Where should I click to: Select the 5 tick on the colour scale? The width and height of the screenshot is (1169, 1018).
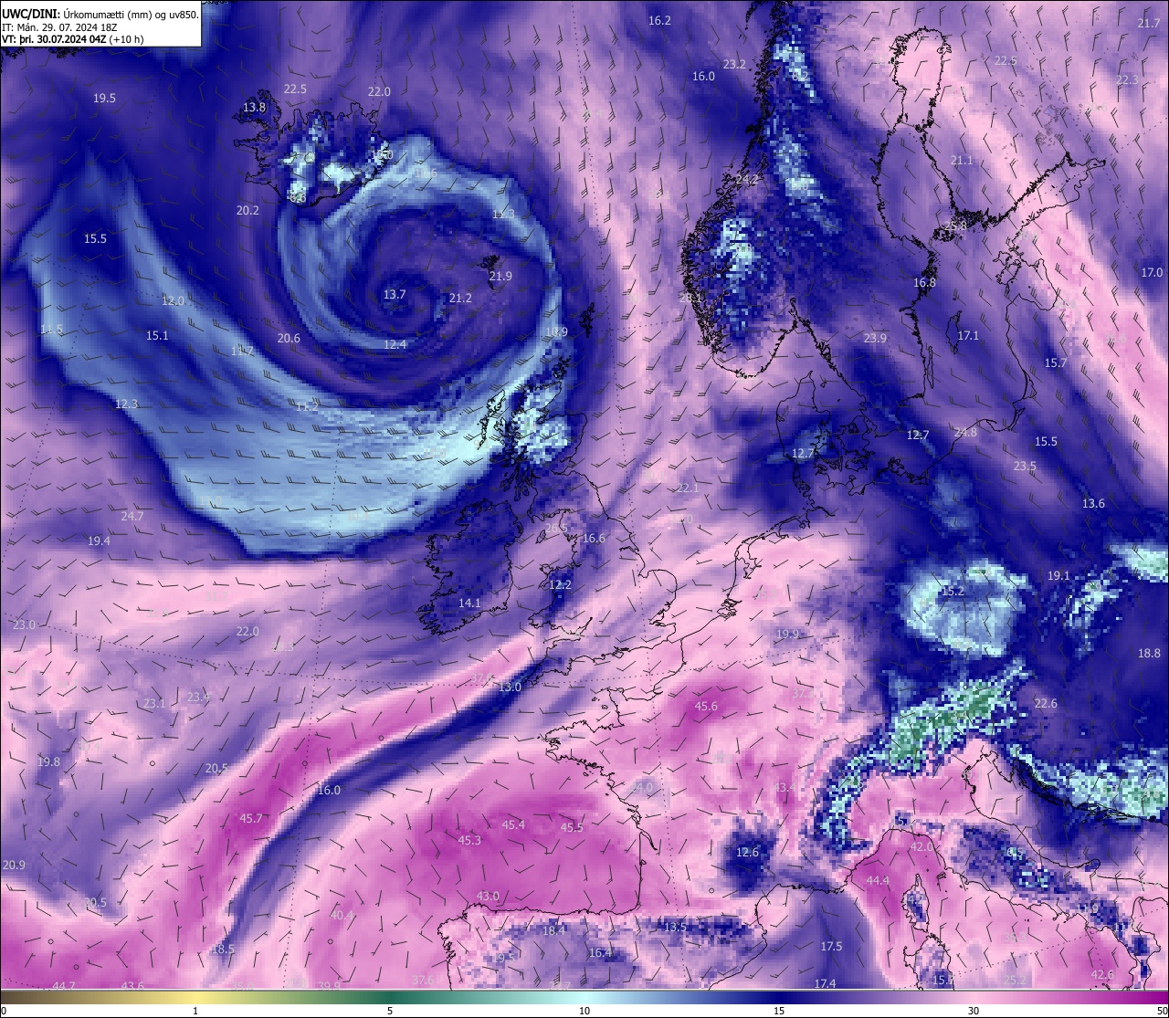point(390,1011)
